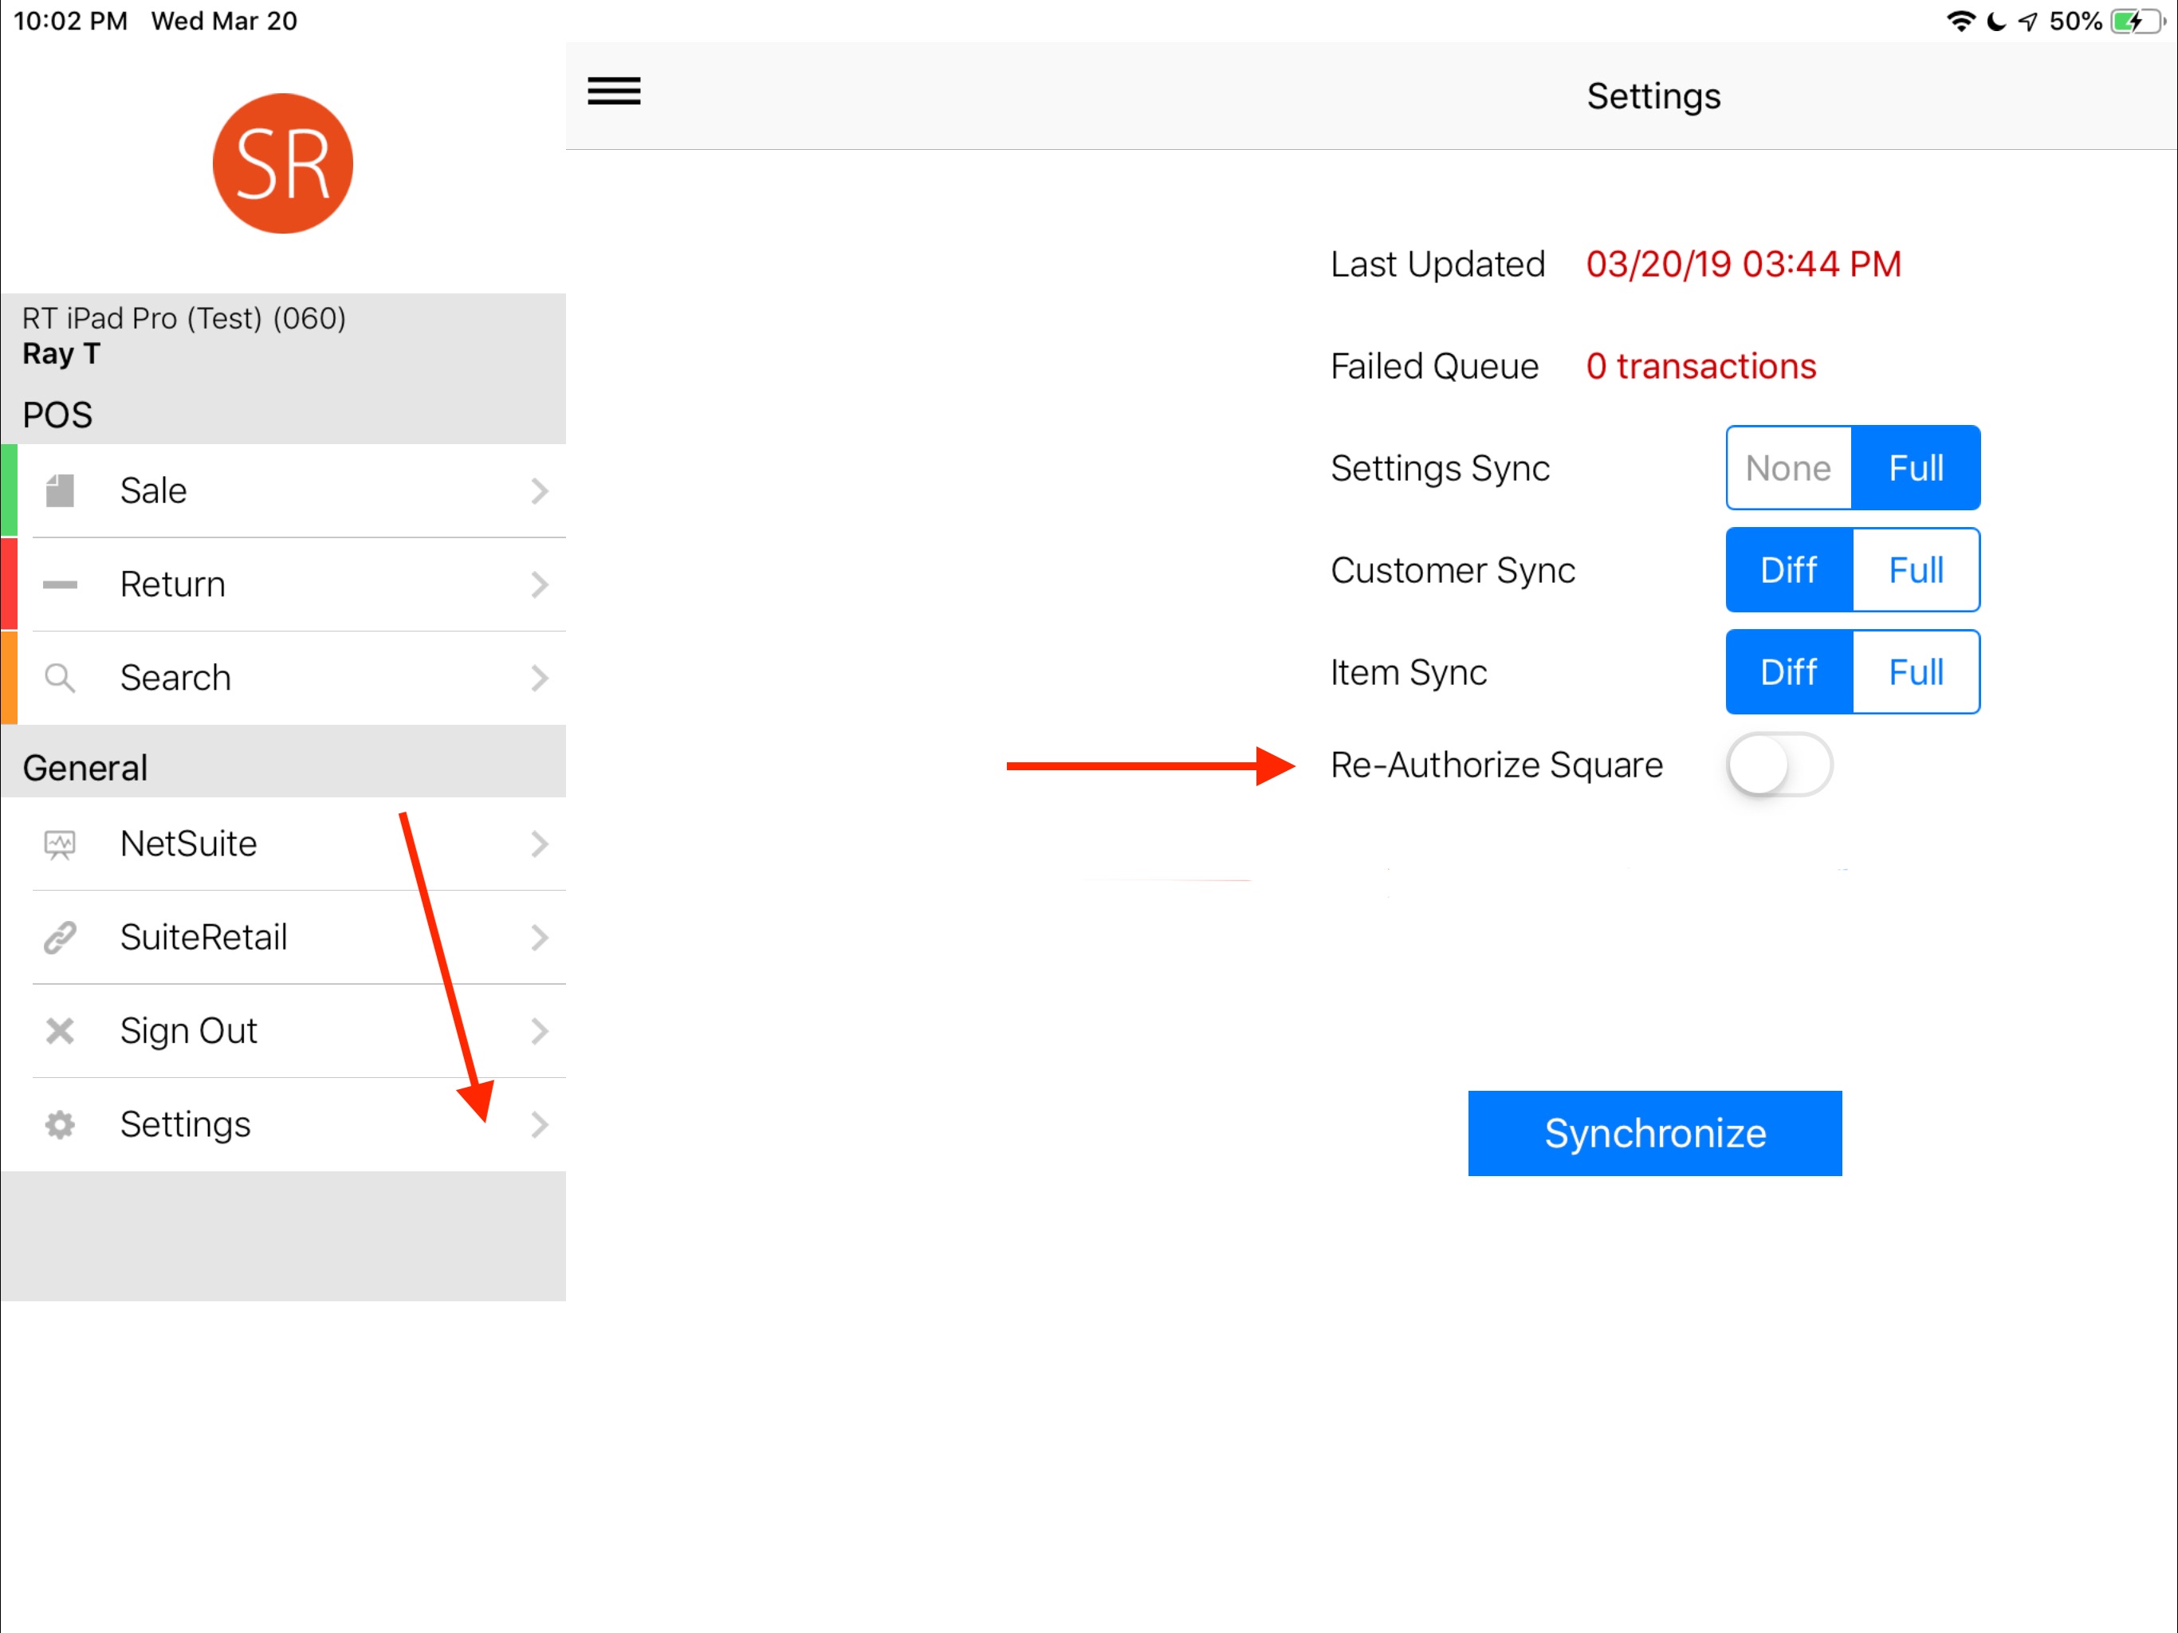Set Item Sync to Full
2178x1633 pixels.
click(1915, 673)
